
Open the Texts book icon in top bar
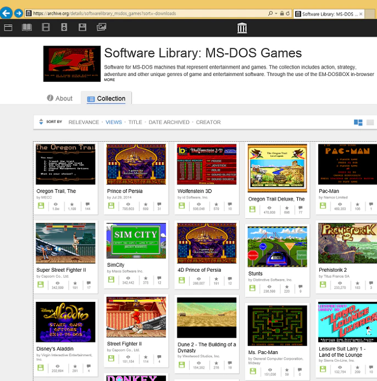[x=27, y=27]
